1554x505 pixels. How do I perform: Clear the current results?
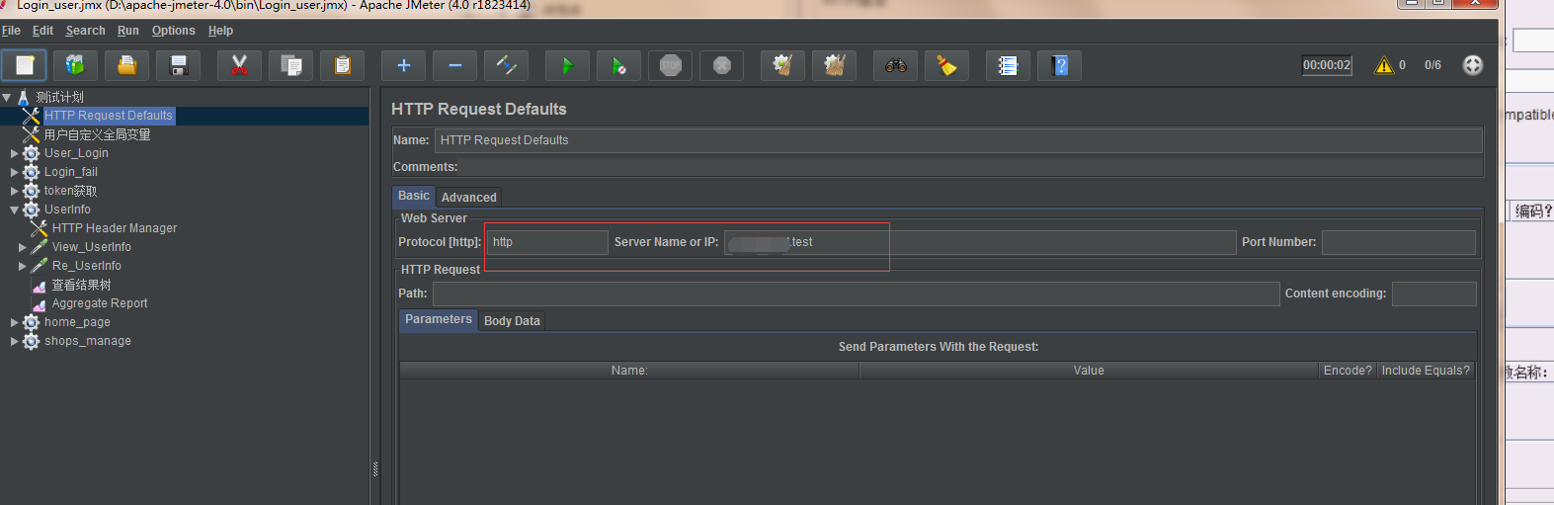[782, 65]
